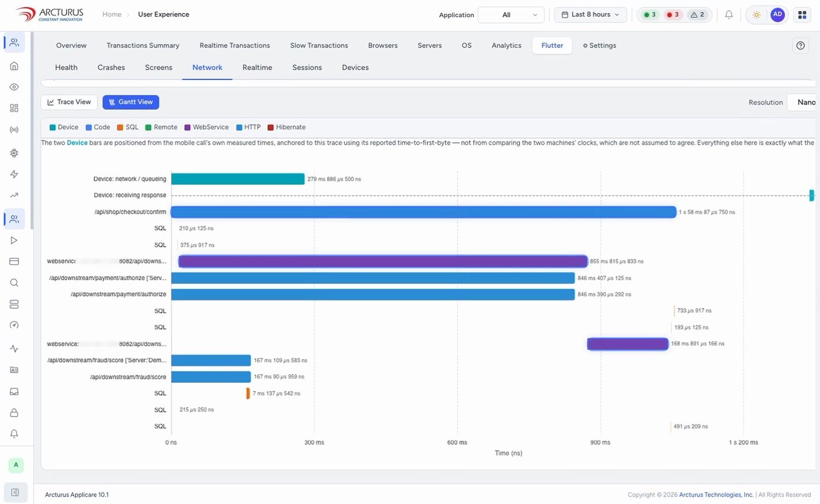Click the 'Arcturus Applicare 10.1' footer text
The height and width of the screenshot is (504, 820).
(77, 495)
